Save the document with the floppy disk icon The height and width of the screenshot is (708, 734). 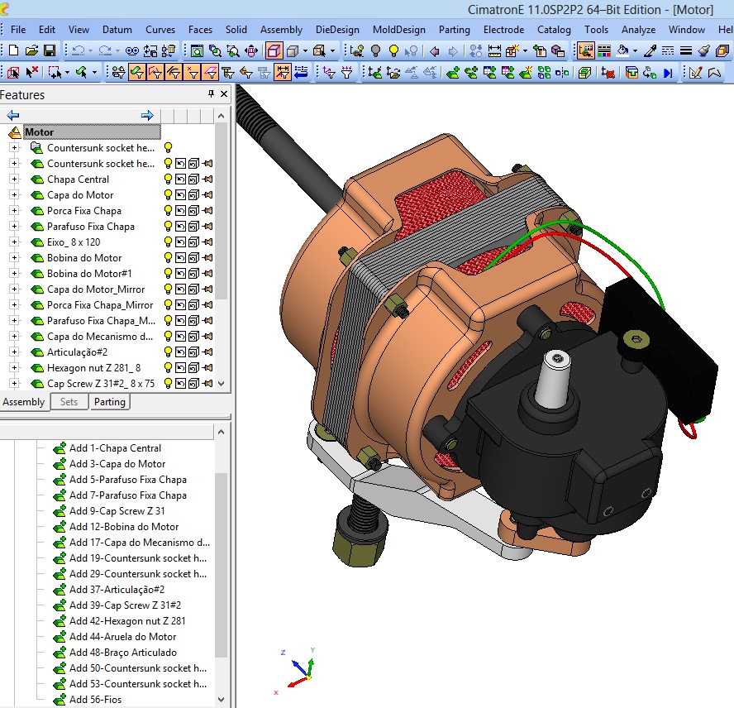49,50
